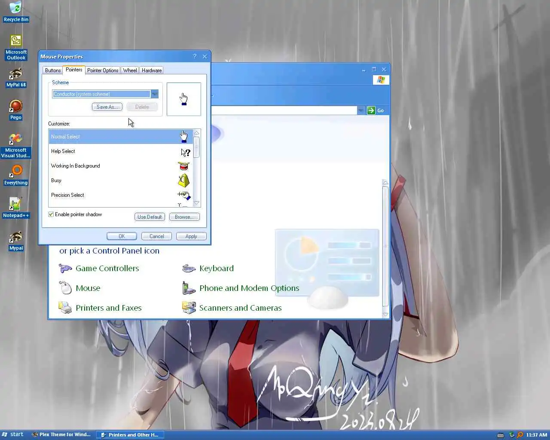
Task: Click the Apply button
Action: [x=191, y=236]
